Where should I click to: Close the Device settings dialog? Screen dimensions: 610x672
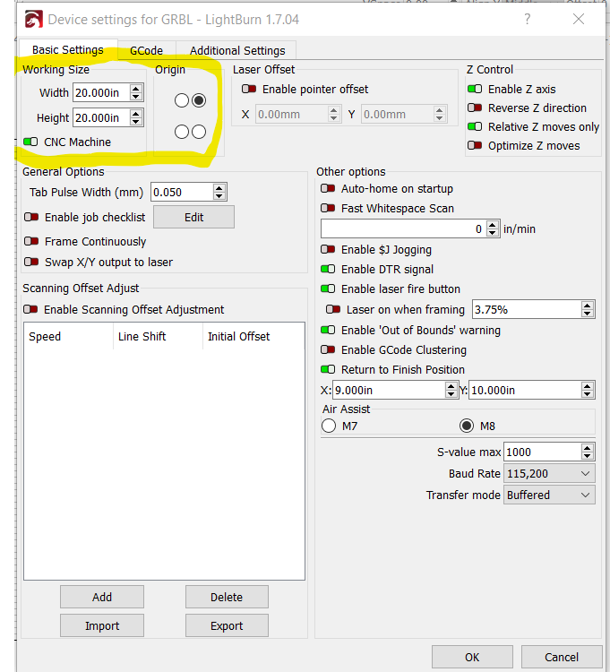coord(579,20)
